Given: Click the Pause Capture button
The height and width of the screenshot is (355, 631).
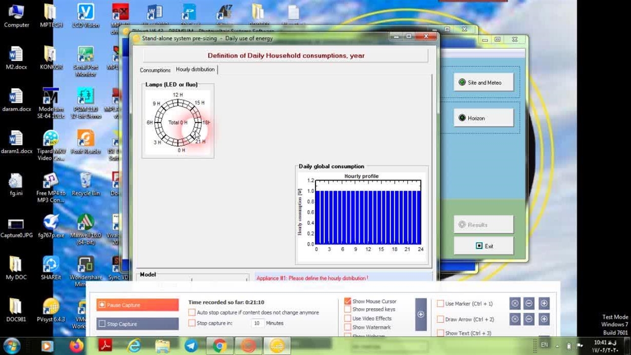Looking at the screenshot, I should click(138, 305).
